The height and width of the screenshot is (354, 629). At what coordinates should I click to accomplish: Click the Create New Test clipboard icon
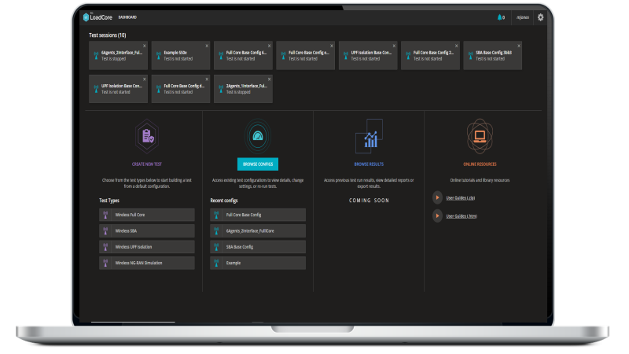(147, 135)
